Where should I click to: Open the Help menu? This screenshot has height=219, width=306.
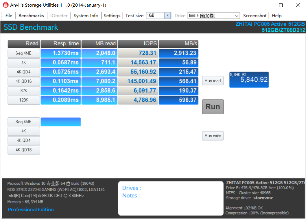tap(276, 16)
